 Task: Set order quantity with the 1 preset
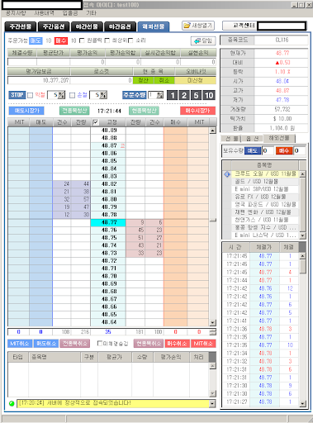point(173,95)
